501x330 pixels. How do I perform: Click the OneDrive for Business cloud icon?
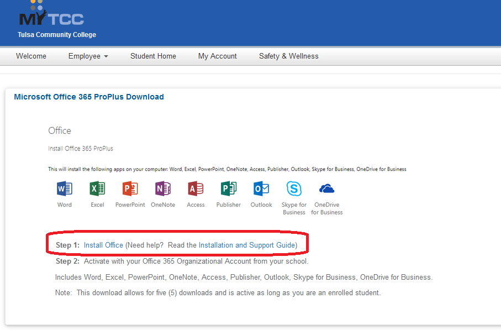326,189
